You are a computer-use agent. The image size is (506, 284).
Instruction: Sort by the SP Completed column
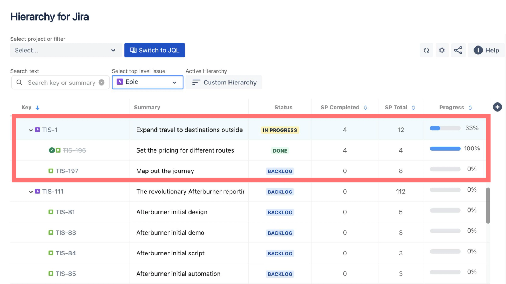(x=344, y=108)
